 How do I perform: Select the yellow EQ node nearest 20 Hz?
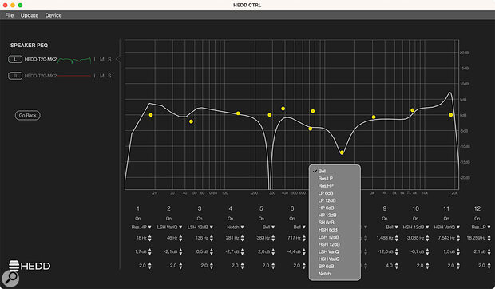(151, 115)
